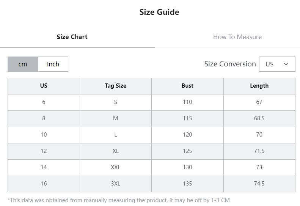Click the manual measurement disclaimer note
The height and width of the screenshot is (206, 300).
coord(118,200)
